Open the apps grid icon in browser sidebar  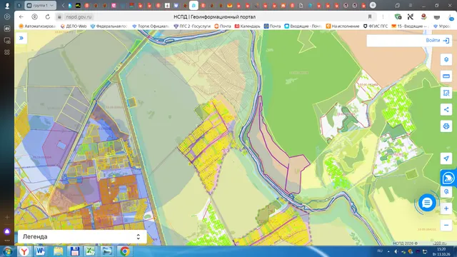(7, 52)
